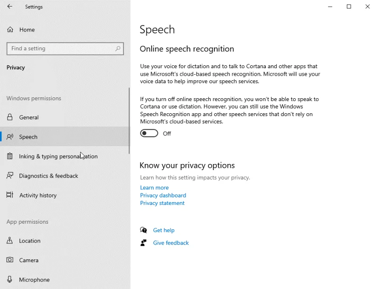
Task: Click the Privacy heading in sidebar
Action: pyautogui.click(x=16, y=67)
